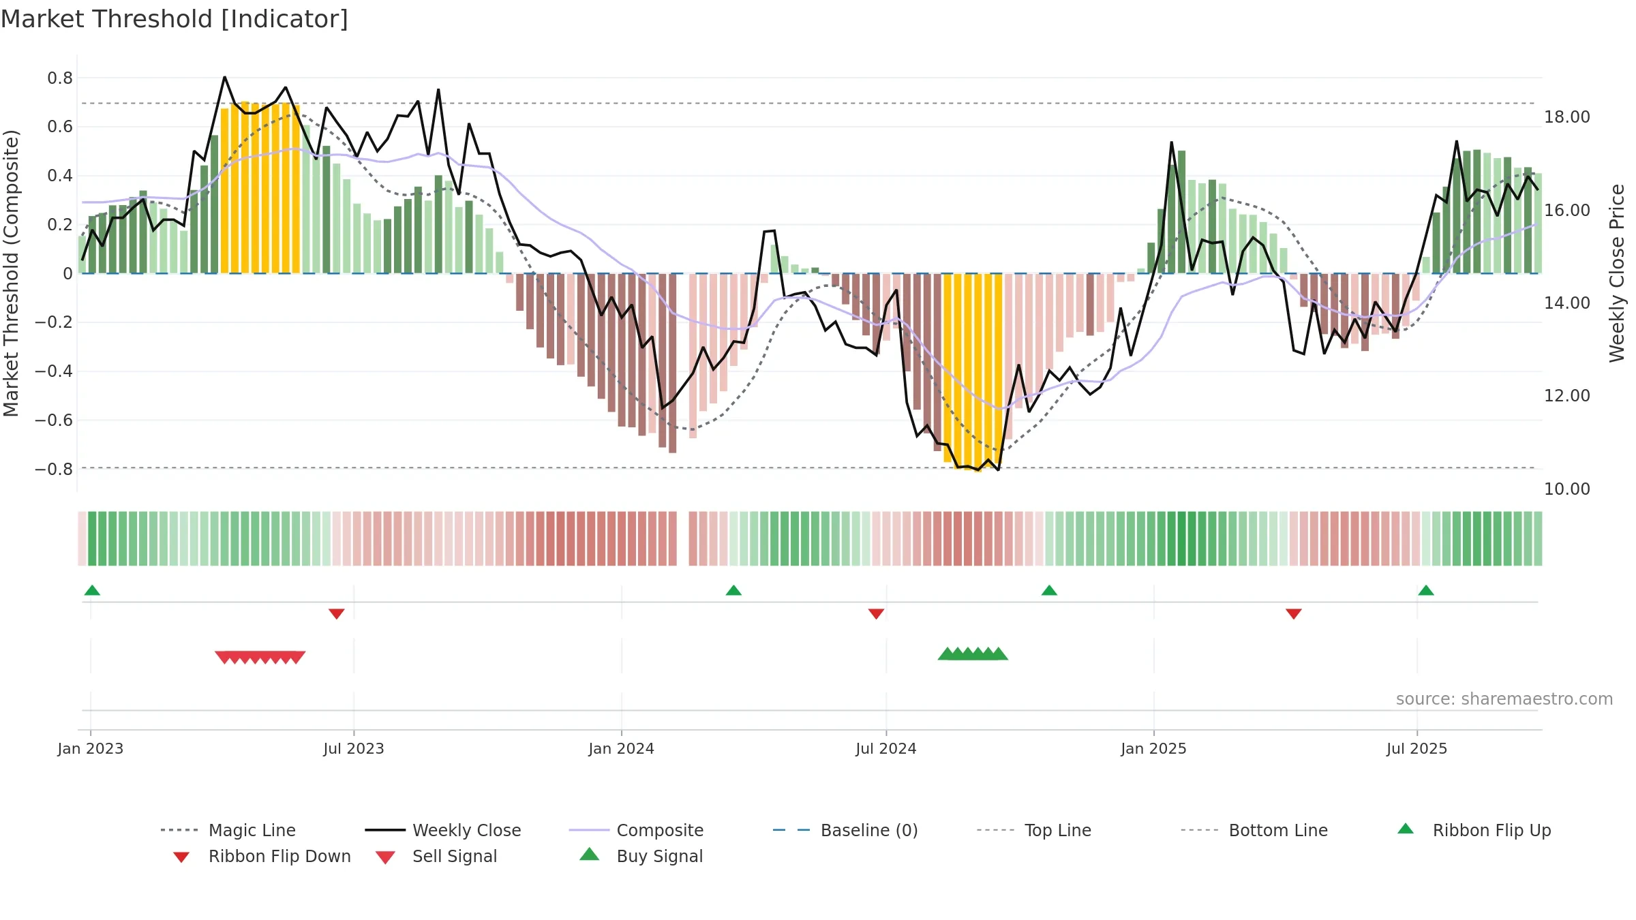Toggle Buy Signal legend entry
The image size is (1636, 920).
tap(641, 856)
